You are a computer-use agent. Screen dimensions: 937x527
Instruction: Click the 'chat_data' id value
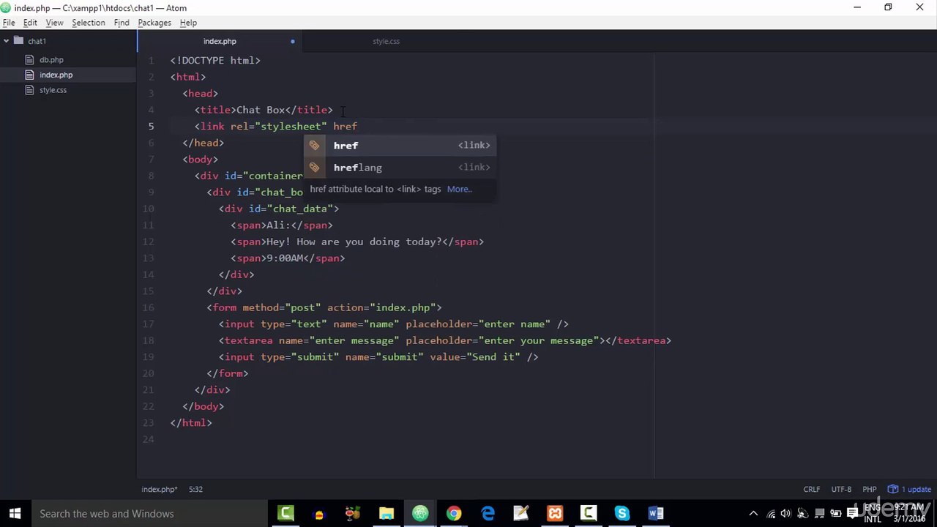click(x=300, y=209)
